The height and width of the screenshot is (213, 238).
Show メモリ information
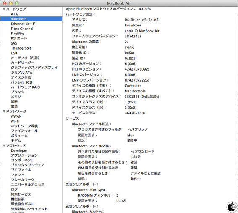(16, 97)
